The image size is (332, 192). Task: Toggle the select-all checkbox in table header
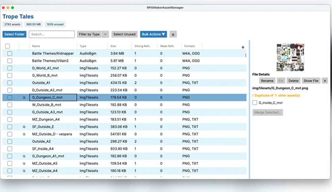click(x=8, y=46)
